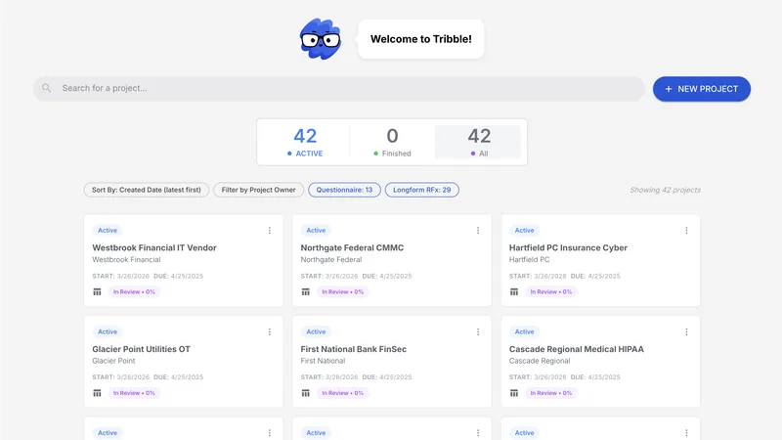782x440 pixels.
Task: Select the 42 All projects tab
Action: tap(479, 142)
